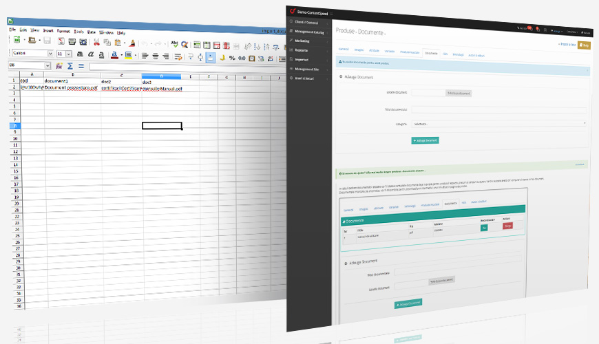The height and width of the screenshot is (344, 599).
Task: Toggle Italic formatting in the spreadsheet
Action: tap(90, 54)
